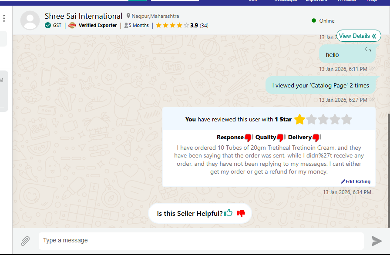The height and width of the screenshot is (255, 390).
Task: Click the paperclip attachment icon
Action: [x=26, y=241]
